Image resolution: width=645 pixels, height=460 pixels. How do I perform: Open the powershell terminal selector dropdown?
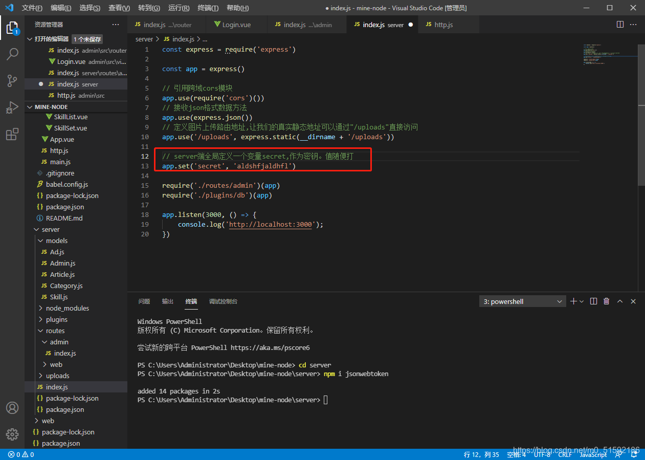(x=522, y=301)
